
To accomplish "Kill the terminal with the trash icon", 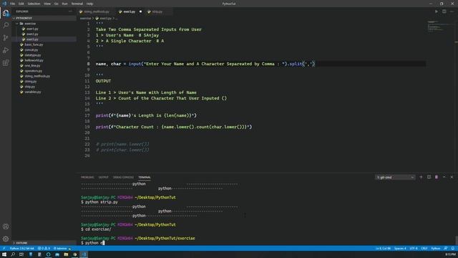I will coord(437,177).
